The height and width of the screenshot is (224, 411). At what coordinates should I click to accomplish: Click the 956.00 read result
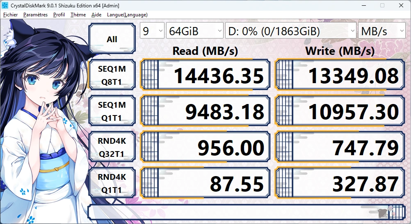[205, 147]
